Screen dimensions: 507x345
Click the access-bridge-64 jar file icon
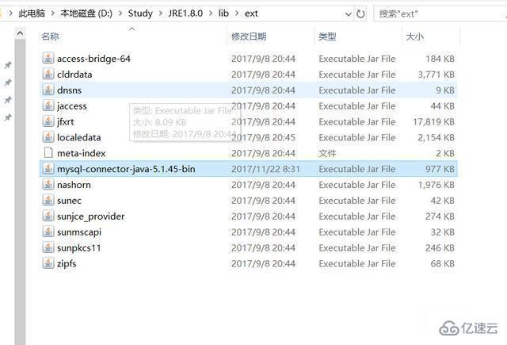click(48, 59)
